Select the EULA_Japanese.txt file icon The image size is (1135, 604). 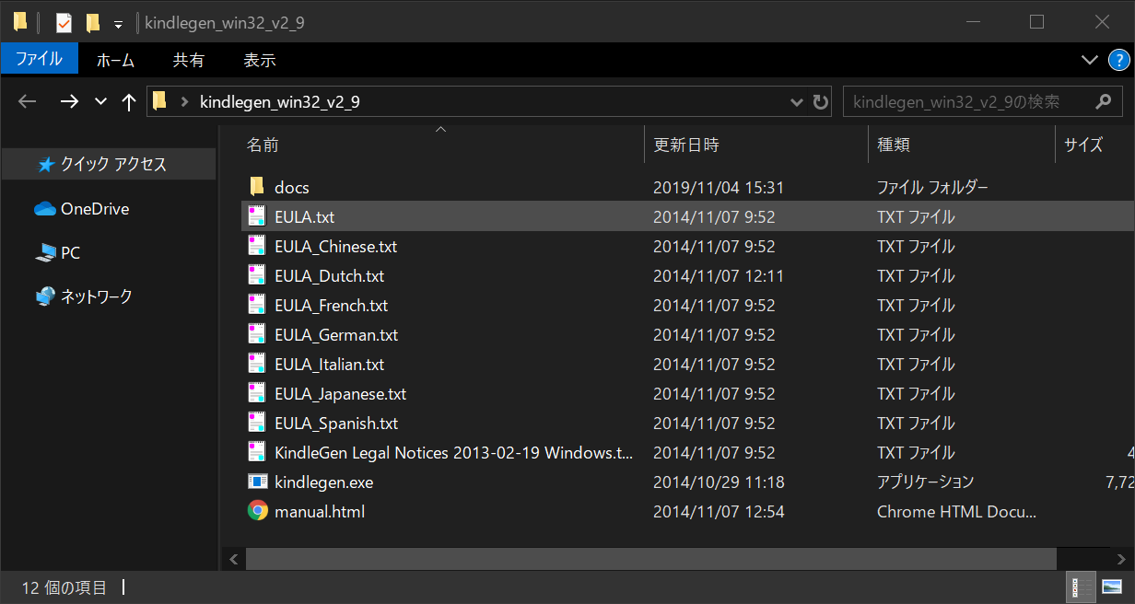click(x=257, y=393)
